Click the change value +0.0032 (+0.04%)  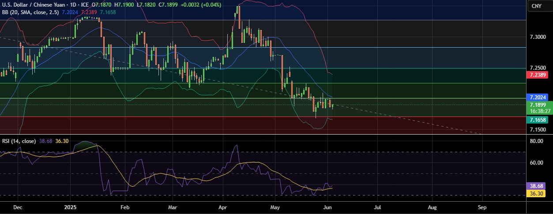201,5
